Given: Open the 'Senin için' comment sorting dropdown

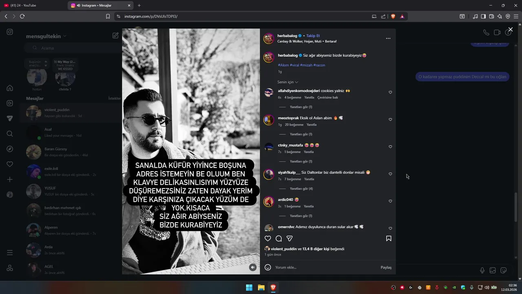Looking at the screenshot, I should coord(288,82).
